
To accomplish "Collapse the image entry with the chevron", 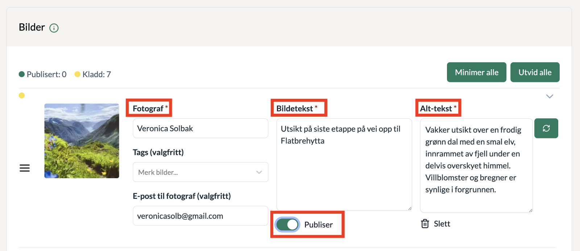I will pos(550,96).
